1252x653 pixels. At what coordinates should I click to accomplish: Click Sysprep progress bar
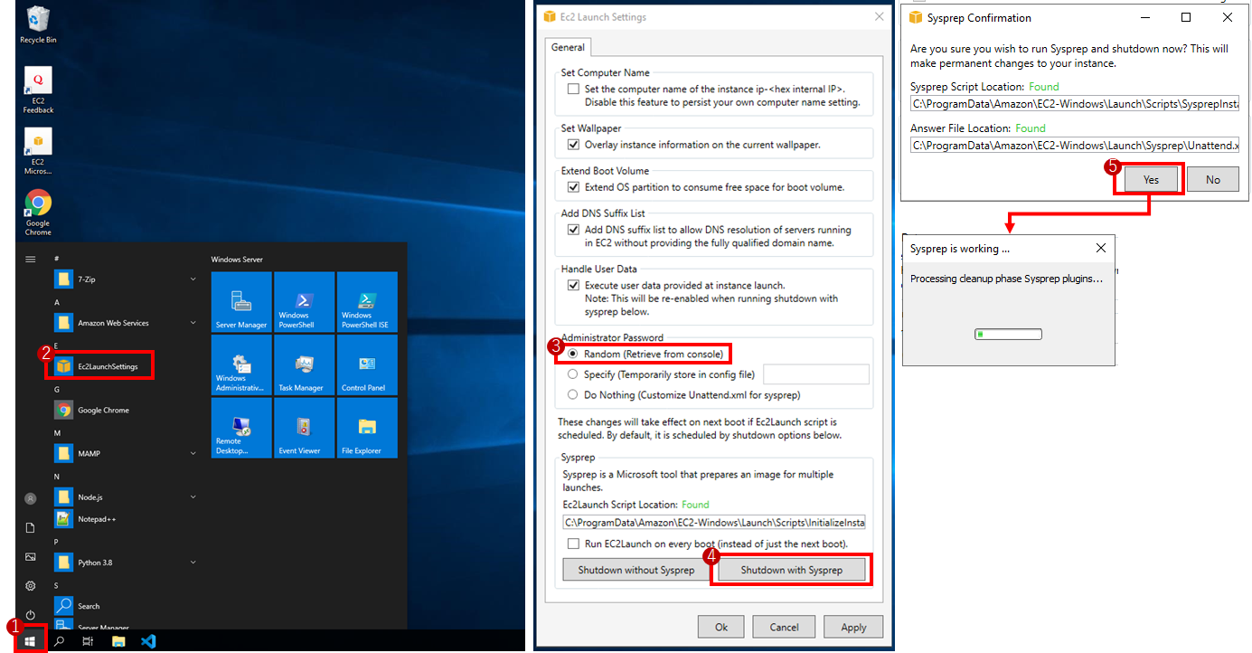(x=1008, y=335)
